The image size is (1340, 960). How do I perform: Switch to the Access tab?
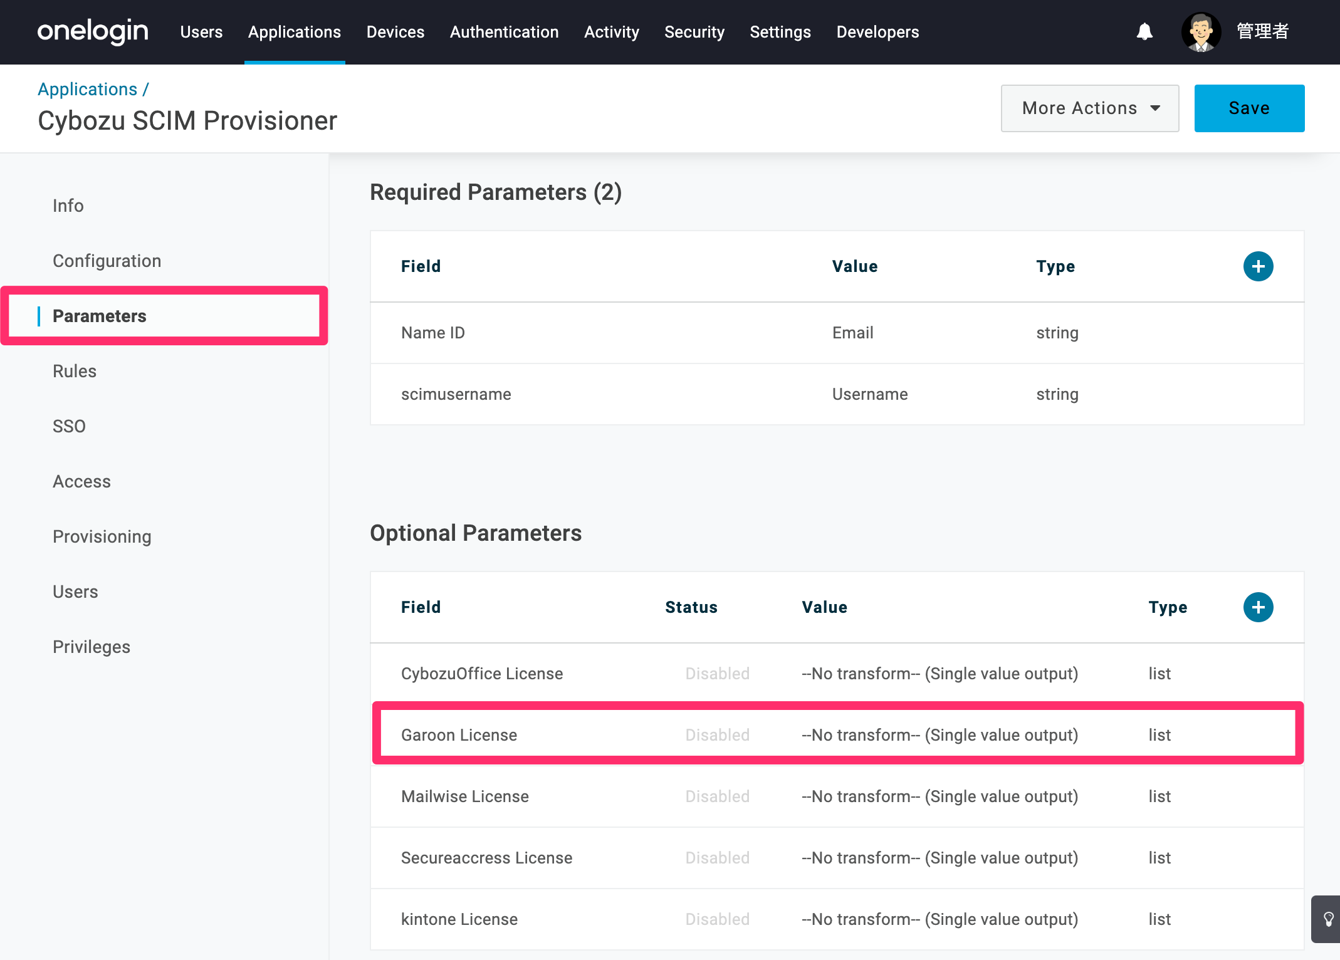(x=81, y=481)
